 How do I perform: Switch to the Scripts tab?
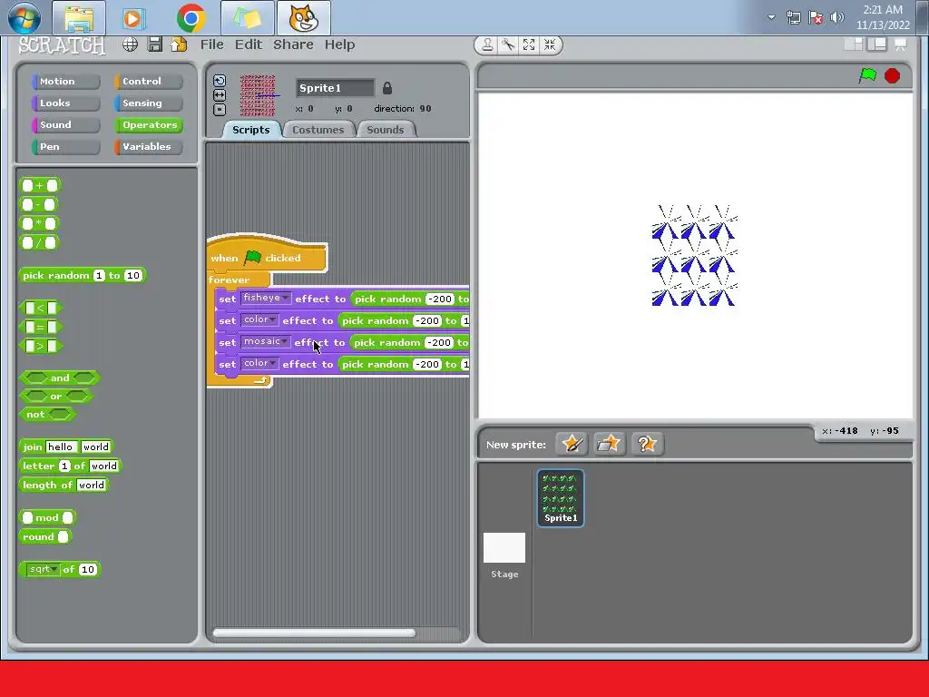pyautogui.click(x=250, y=130)
